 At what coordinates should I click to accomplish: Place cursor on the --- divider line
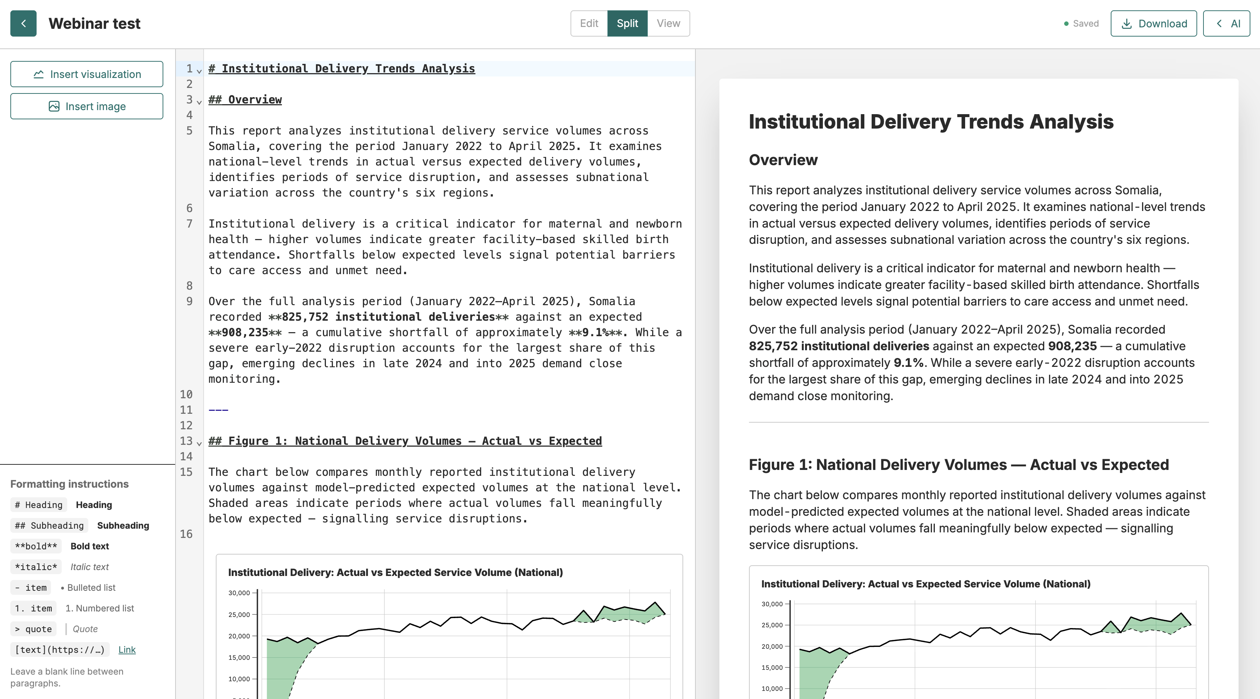click(x=219, y=410)
